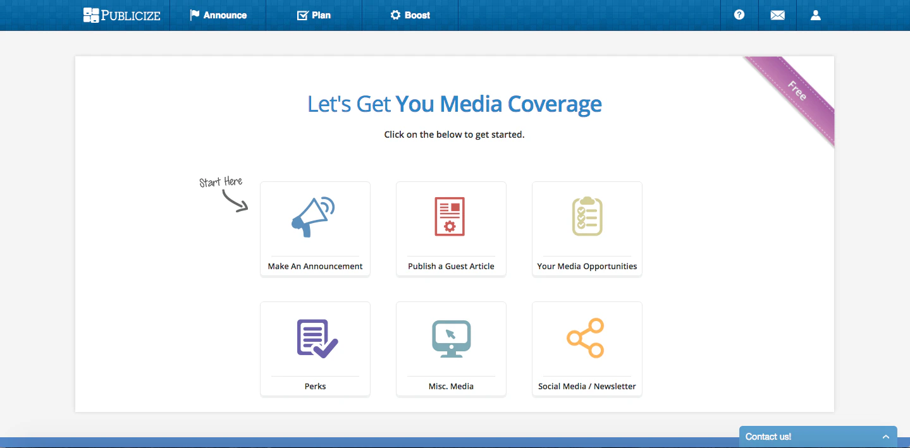The width and height of the screenshot is (910, 448).
Task: Open the Announce menu
Action: pyautogui.click(x=218, y=15)
